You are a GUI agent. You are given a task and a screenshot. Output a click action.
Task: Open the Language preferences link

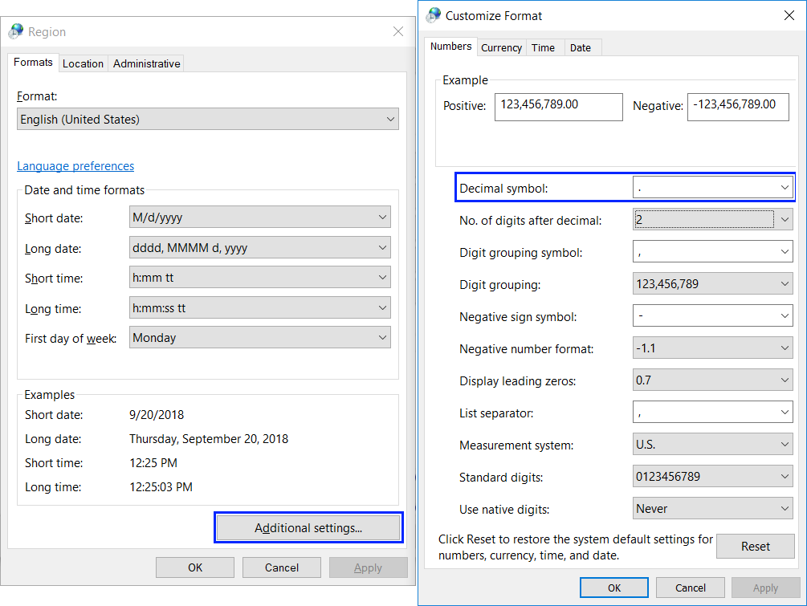click(75, 166)
